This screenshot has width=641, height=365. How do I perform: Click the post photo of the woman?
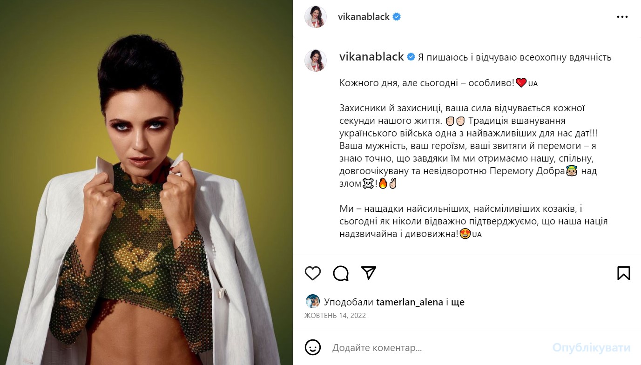click(x=146, y=182)
